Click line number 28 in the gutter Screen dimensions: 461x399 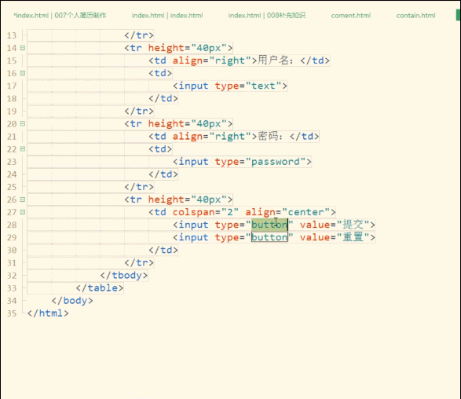click(12, 225)
